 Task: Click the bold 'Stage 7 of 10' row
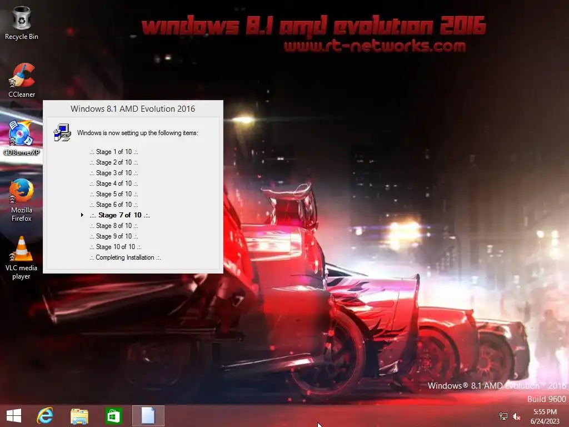pyautogui.click(x=119, y=215)
